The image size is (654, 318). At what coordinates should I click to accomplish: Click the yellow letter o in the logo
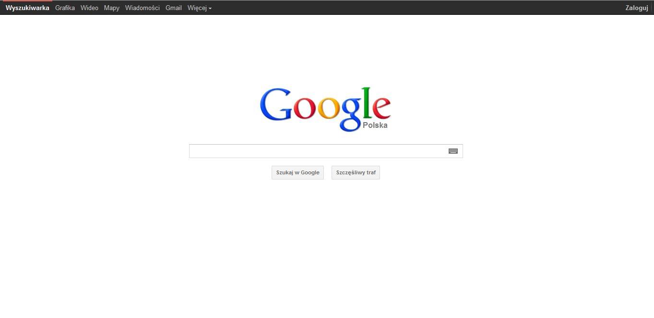(x=329, y=108)
